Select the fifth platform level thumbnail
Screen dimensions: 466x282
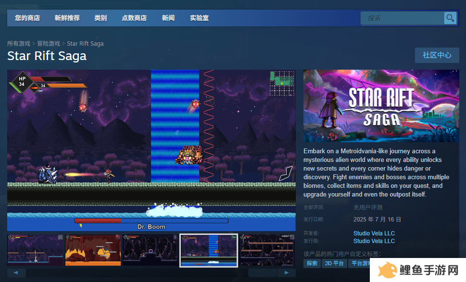tap(267, 250)
